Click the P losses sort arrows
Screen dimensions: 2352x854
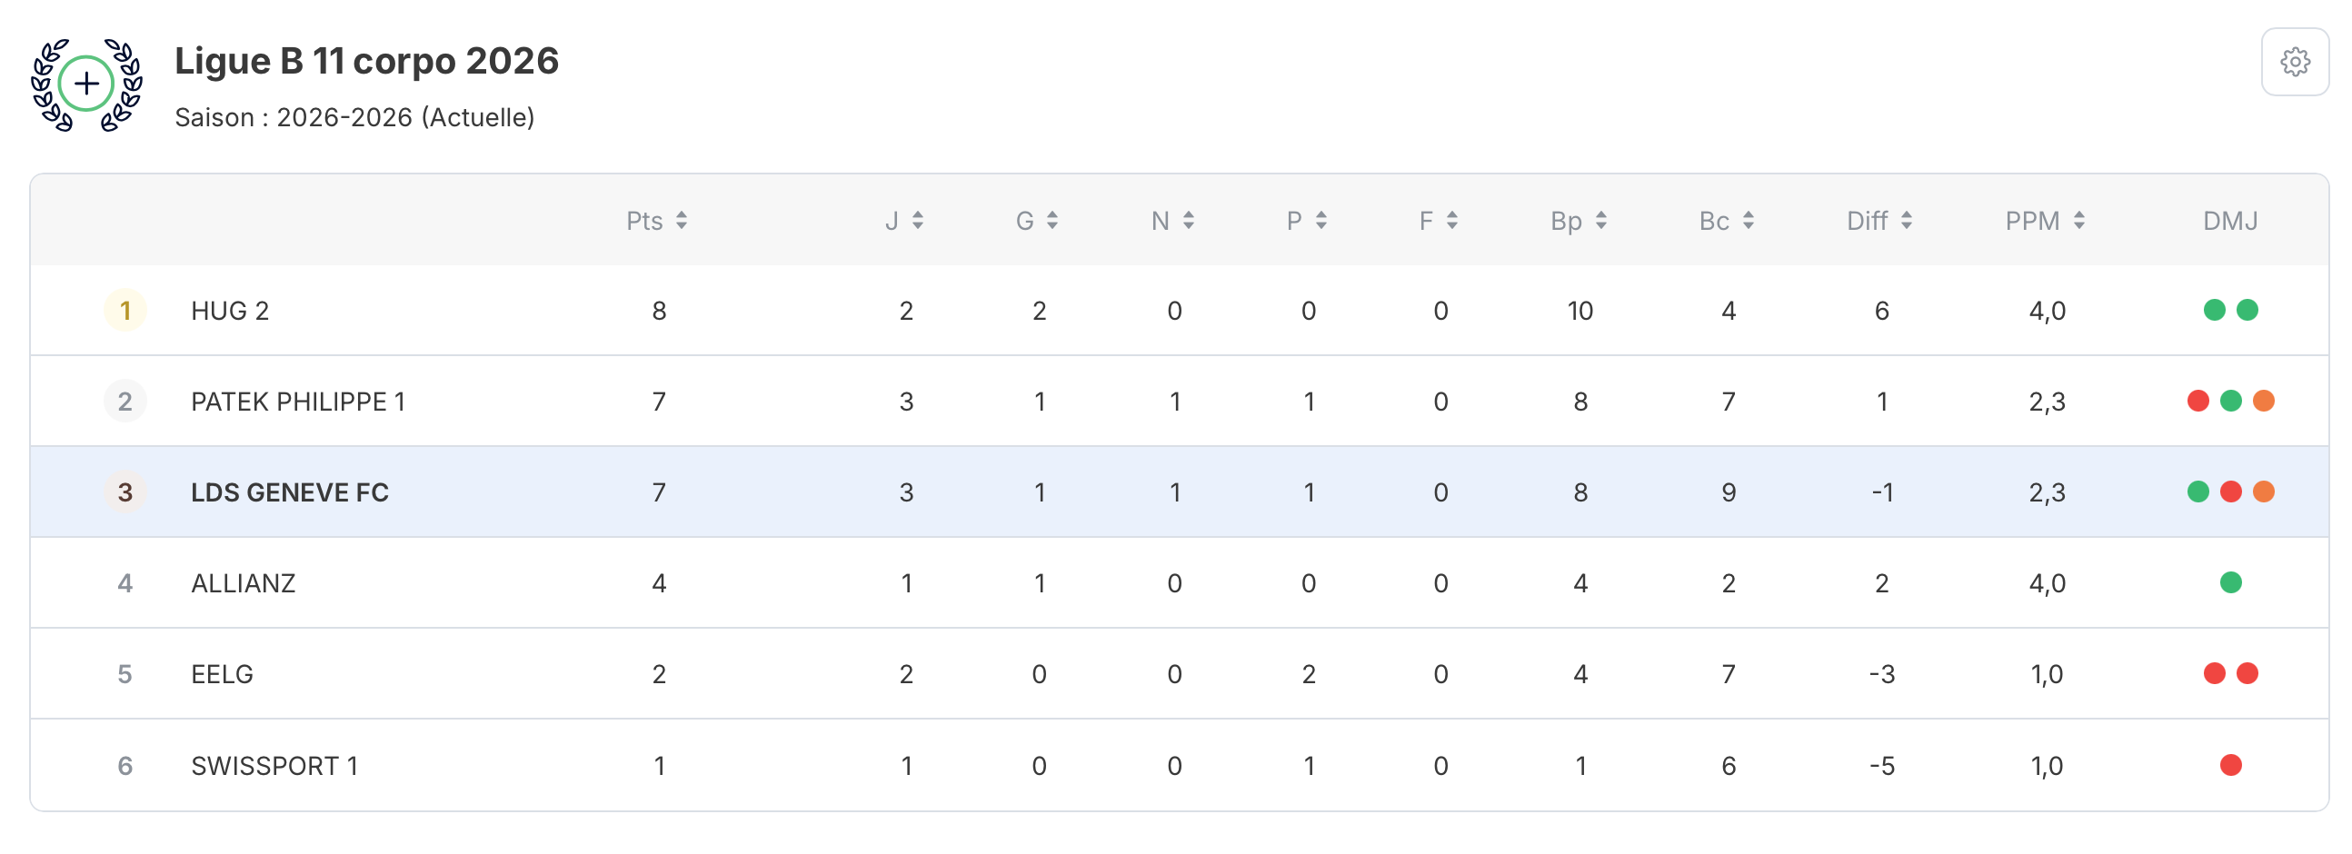coord(1321,221)
